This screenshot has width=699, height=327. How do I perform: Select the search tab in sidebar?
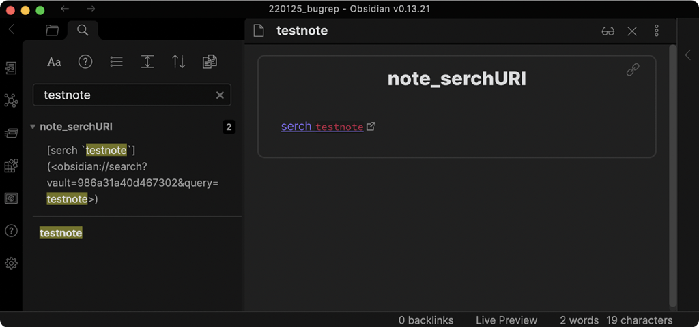(83, 30)
